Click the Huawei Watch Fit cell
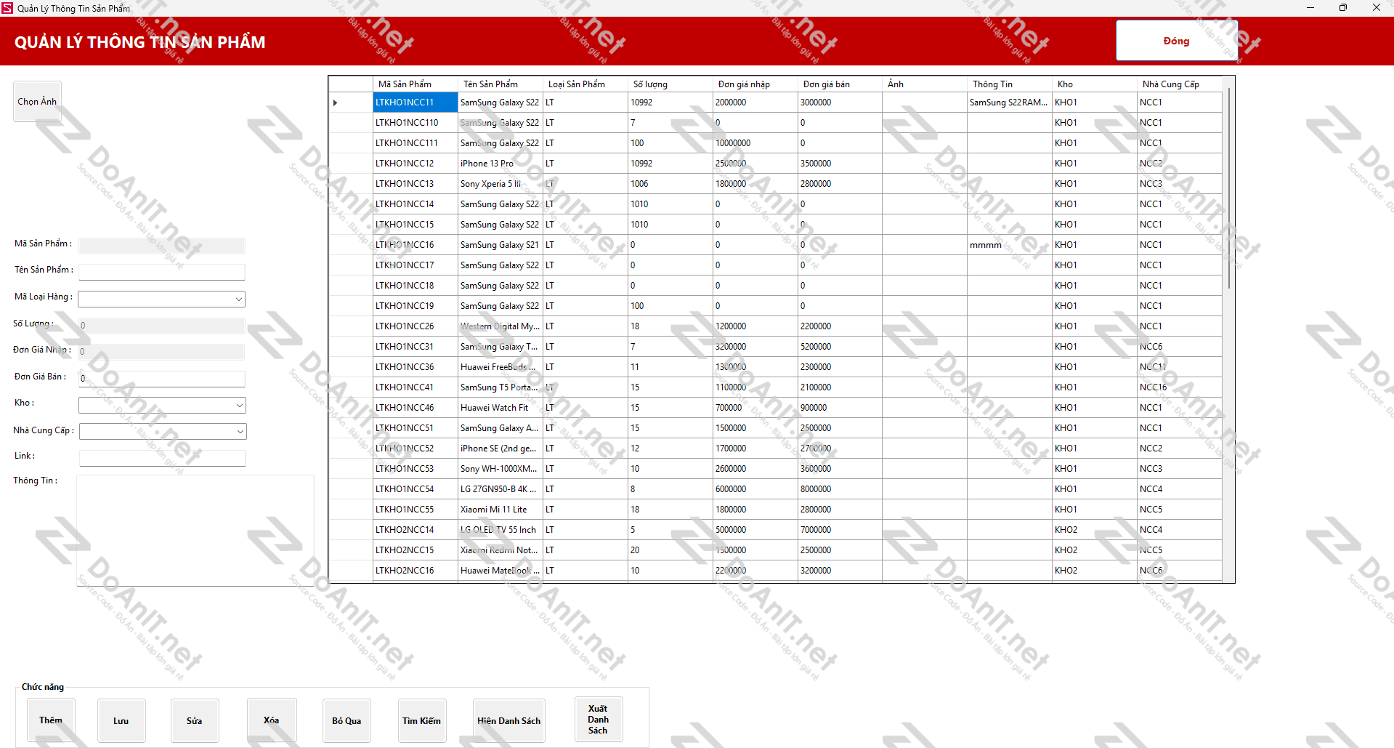Image resolution: width=1394 pixels, height=748 pixels. coord(501,408)
